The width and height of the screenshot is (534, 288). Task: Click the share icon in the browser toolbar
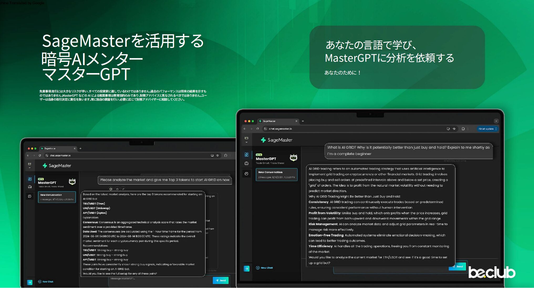(448, 129)
